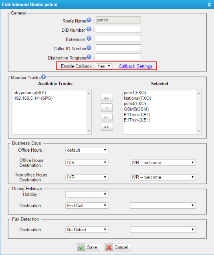Click the Distinctive Ringtone info icon
The image size is (214, 255).
click(x=89, y=57)
